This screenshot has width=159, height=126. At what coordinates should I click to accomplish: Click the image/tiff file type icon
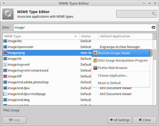[5, 76]
